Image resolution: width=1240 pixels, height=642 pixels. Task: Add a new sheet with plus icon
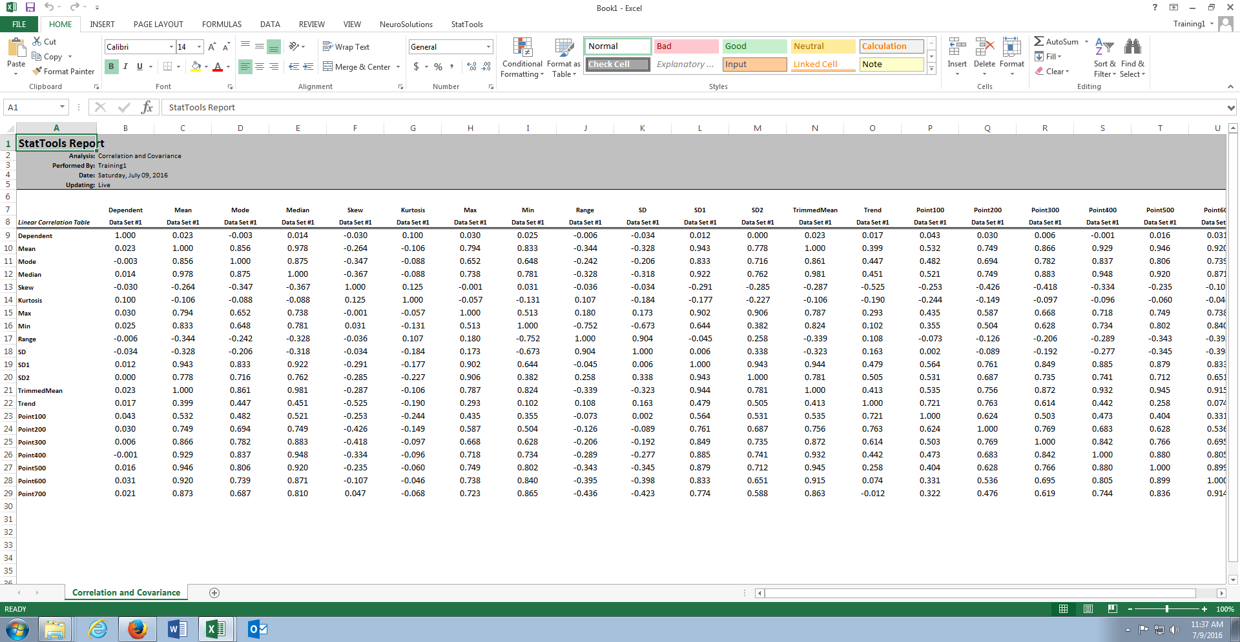click(x=214, y=592)
